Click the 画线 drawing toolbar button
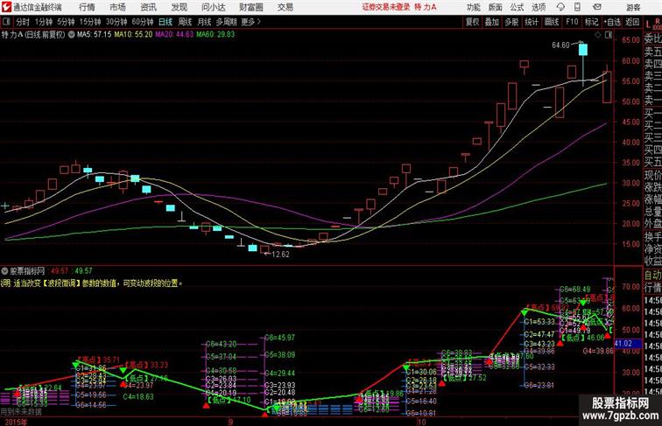The width and height of the screenshot is (662, 426). (x=552, y=22)
